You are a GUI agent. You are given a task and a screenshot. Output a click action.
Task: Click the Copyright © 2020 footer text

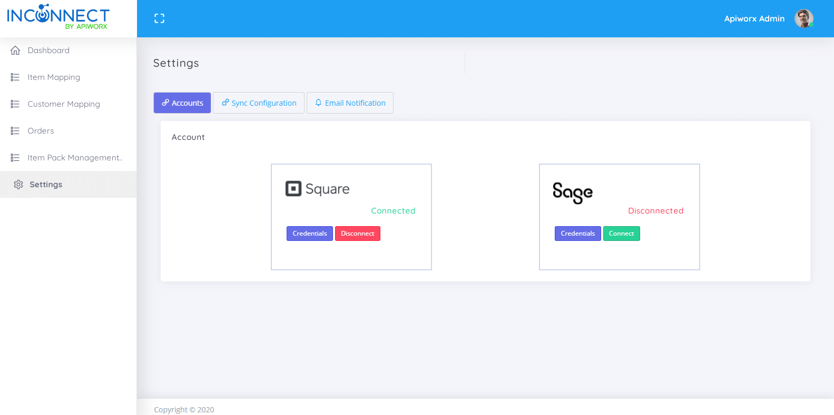pos(184,410)
